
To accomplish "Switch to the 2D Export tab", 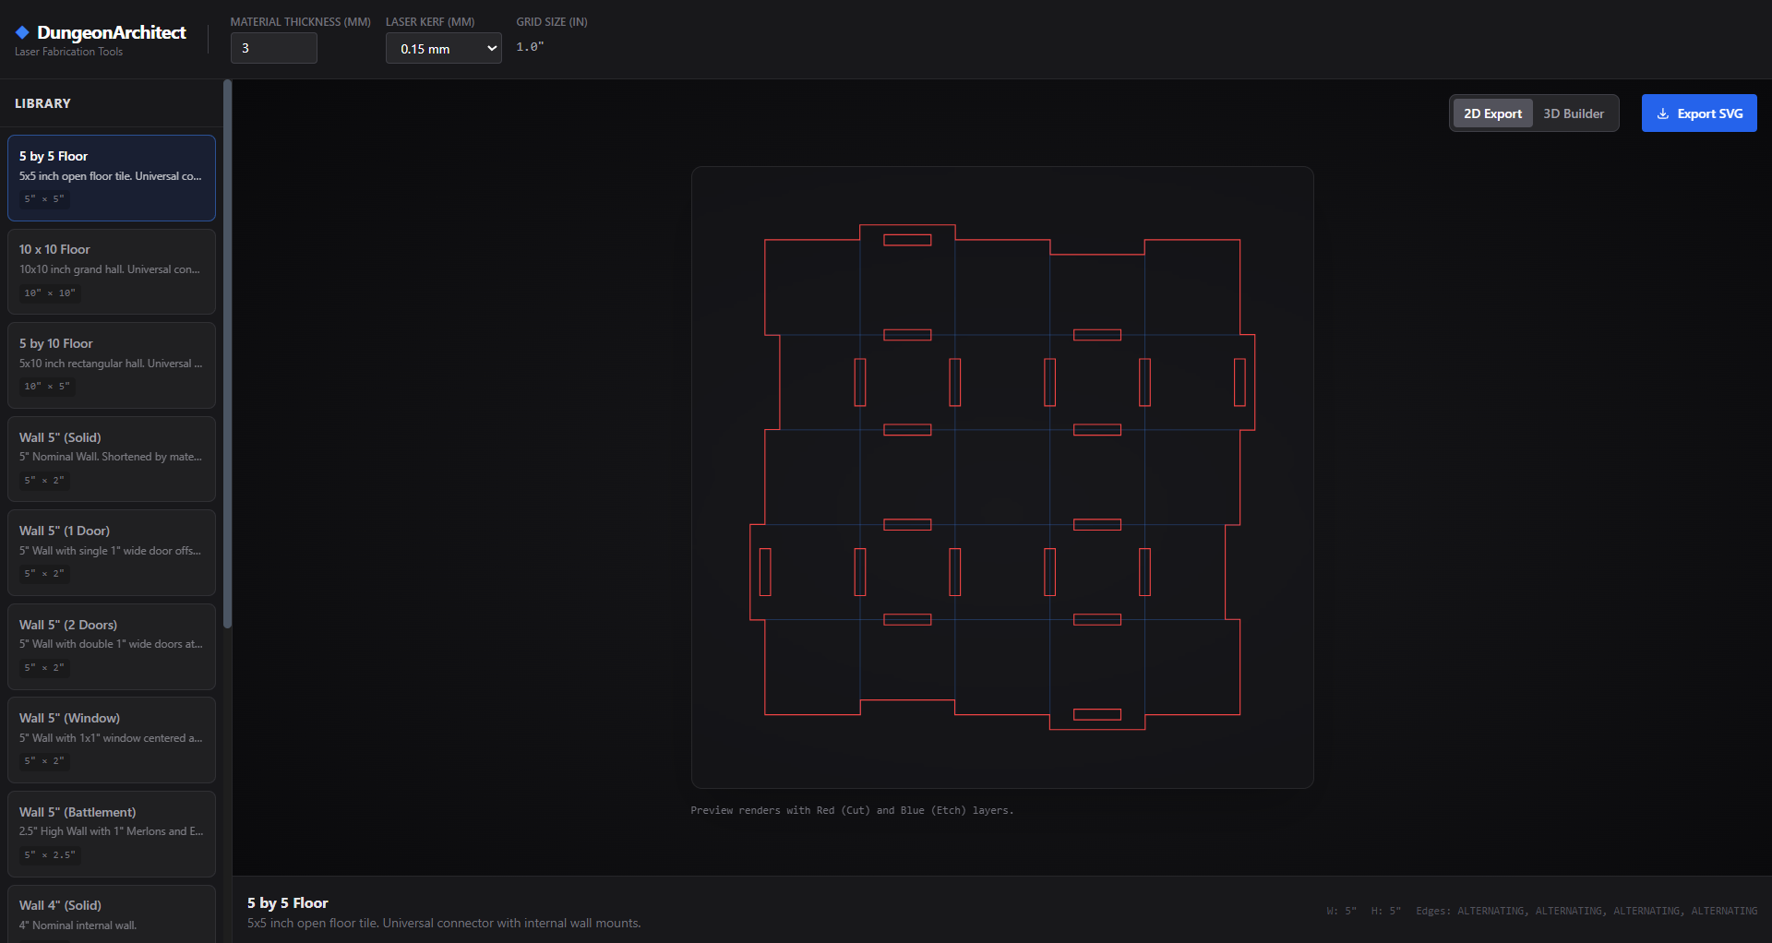I will click(x=1492, y=113).
